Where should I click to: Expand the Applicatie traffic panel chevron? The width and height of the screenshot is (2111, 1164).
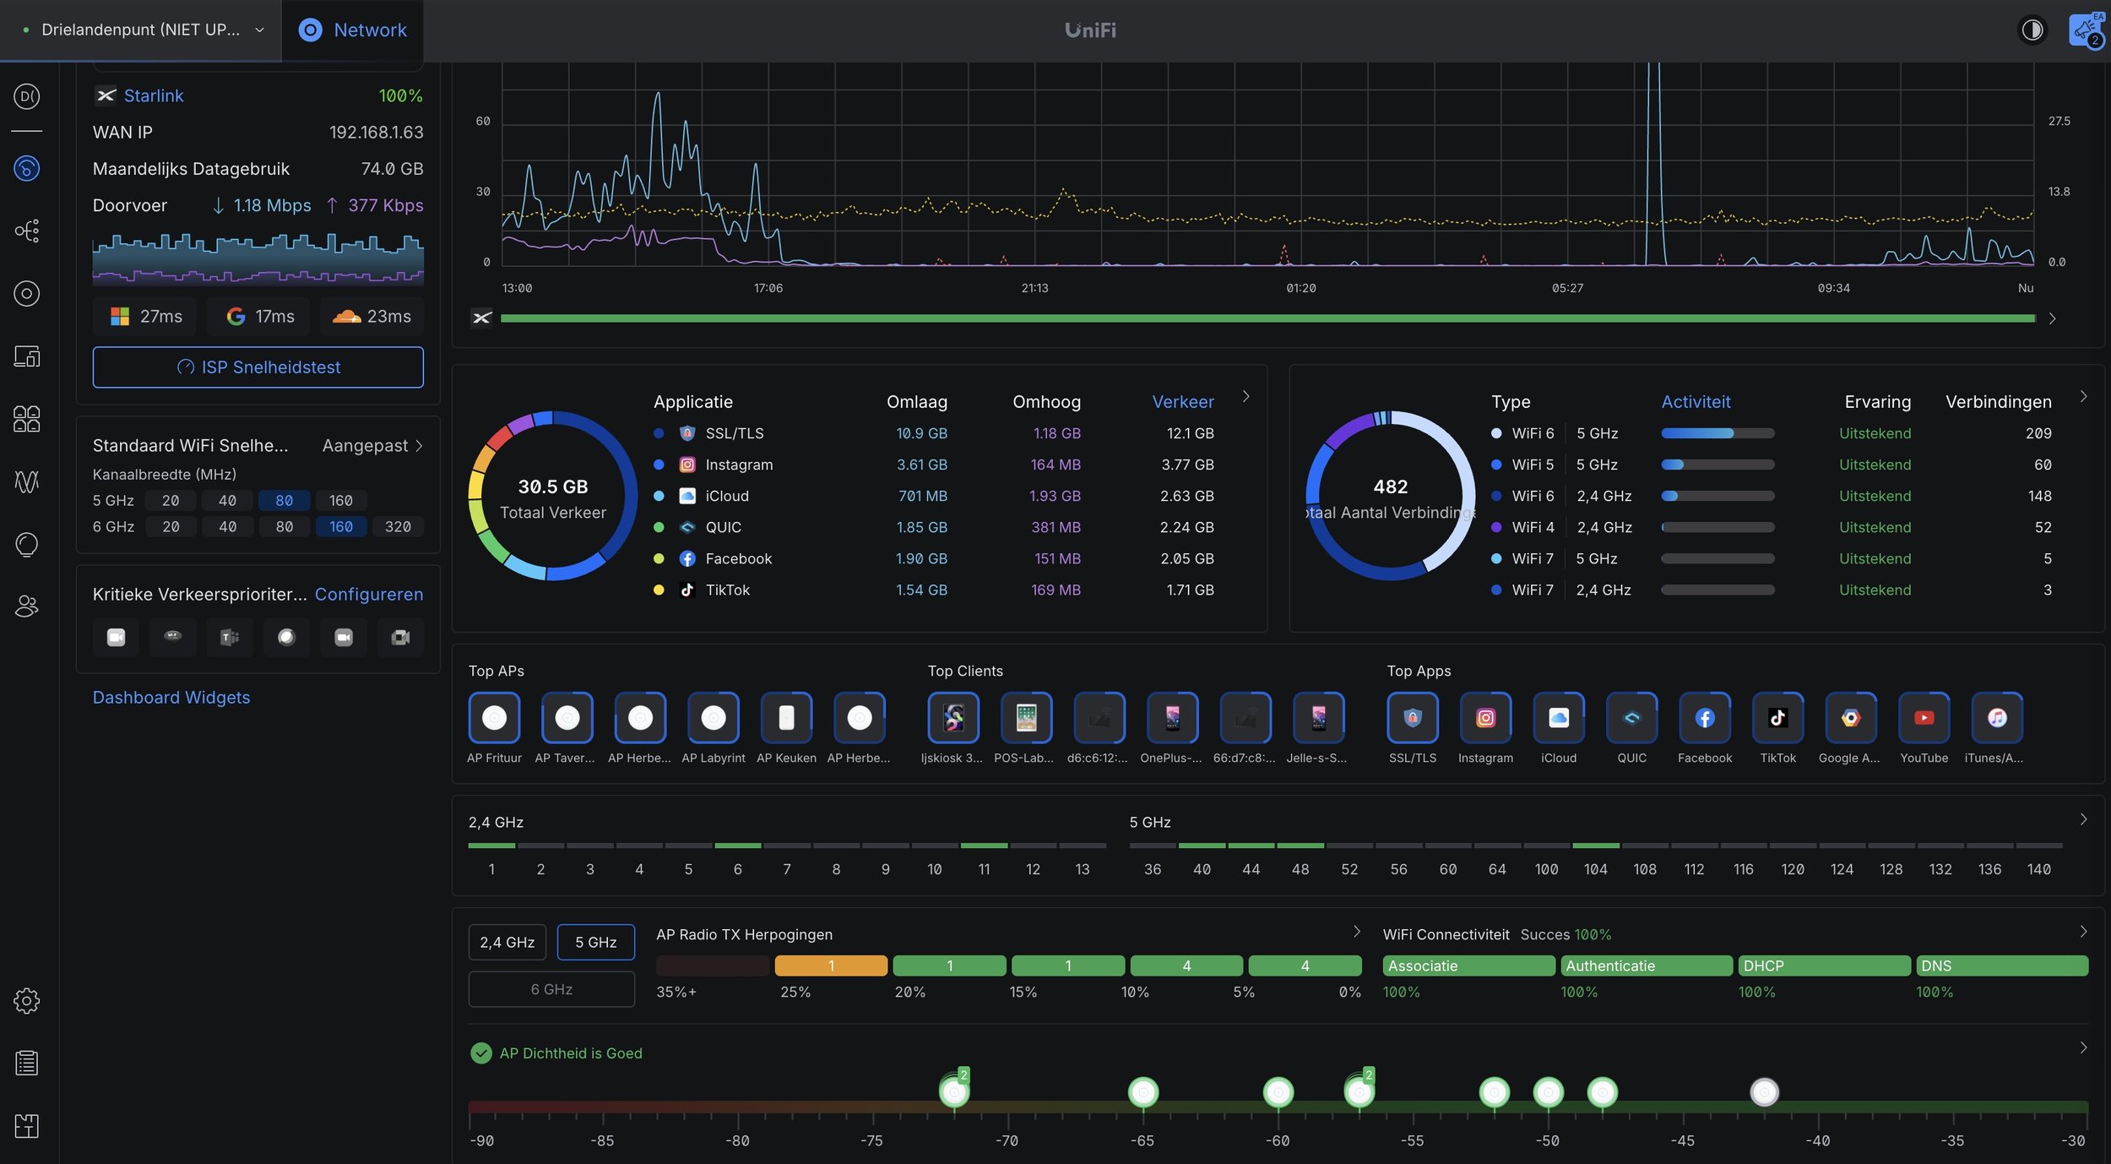click(1245, 396)
